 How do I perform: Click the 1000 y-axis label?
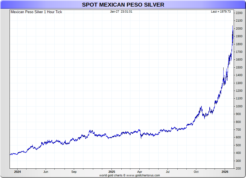(239, 106)
